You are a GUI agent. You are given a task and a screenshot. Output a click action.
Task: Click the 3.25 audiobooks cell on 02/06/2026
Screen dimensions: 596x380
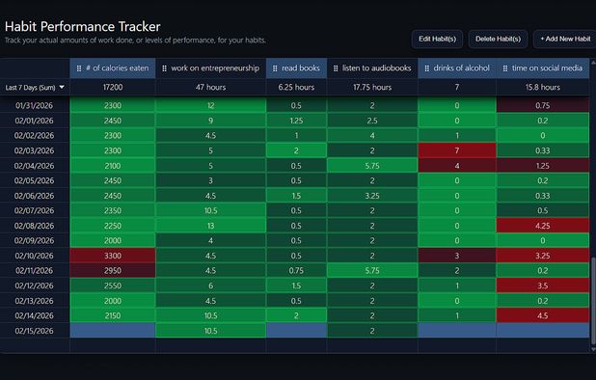[372, 196]
